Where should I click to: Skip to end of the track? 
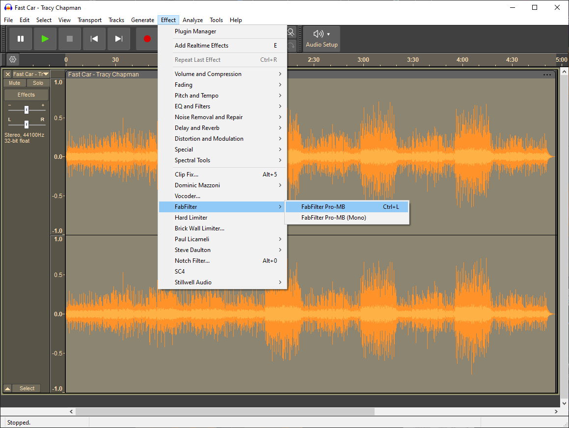click(x=119, y=39)
